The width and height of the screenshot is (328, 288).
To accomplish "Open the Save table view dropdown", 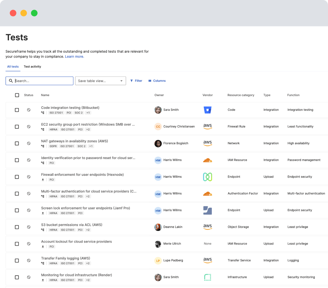I will [x=100, y=81].
